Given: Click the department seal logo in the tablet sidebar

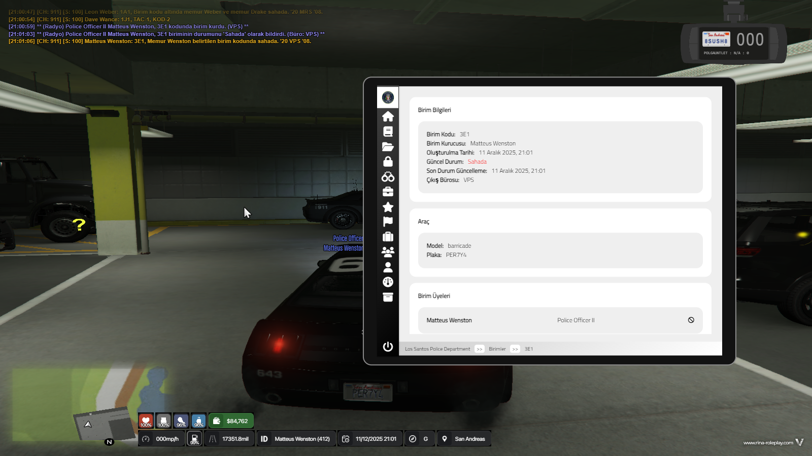Looking at the screenshot, I should click(x=388, y=97).
